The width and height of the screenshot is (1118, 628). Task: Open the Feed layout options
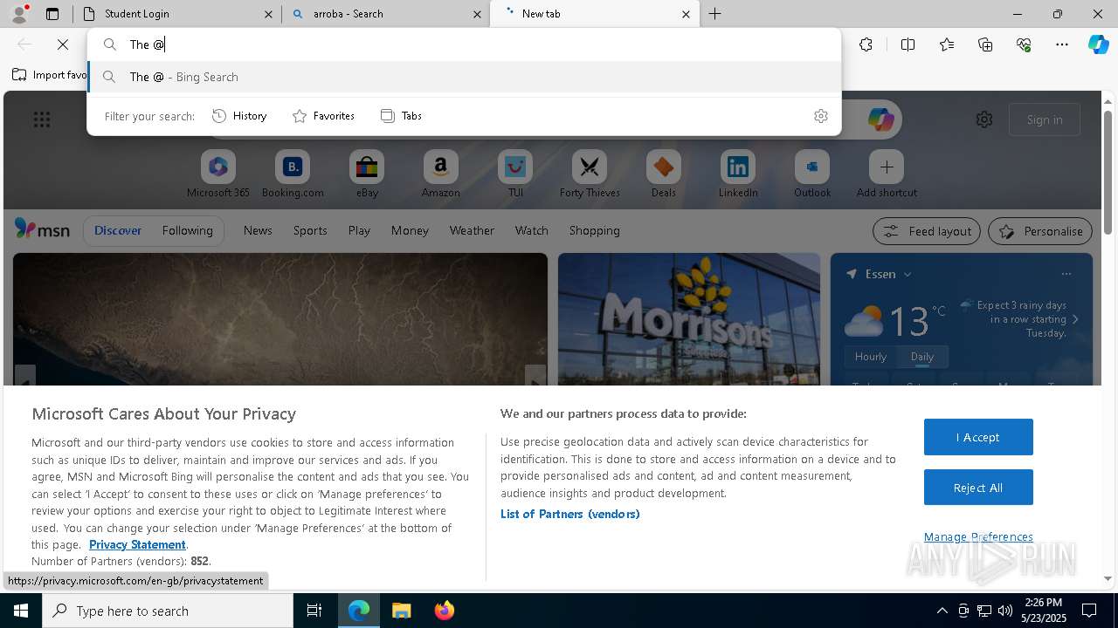tap(927, 231)
